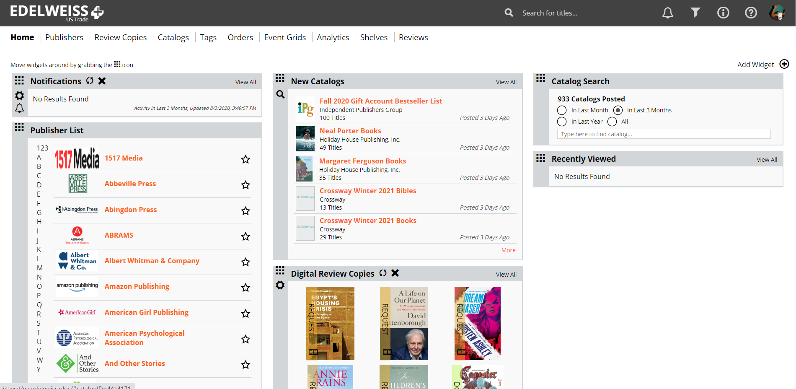Grab the Digital Review Copies move handle

point(280,270)
